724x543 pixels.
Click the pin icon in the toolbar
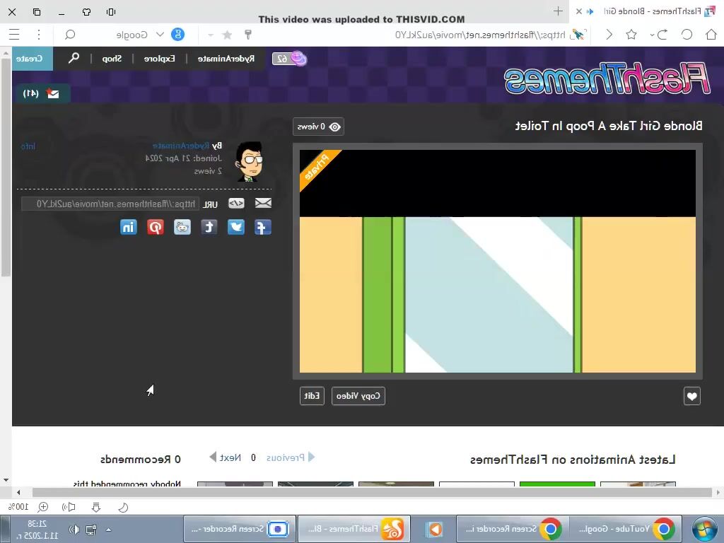[x=248, y=35]
